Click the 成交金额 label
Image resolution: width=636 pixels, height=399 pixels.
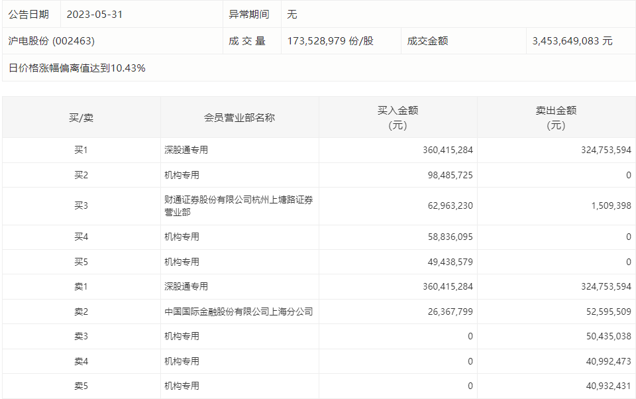pyautogui.click(x=427, y=41)
